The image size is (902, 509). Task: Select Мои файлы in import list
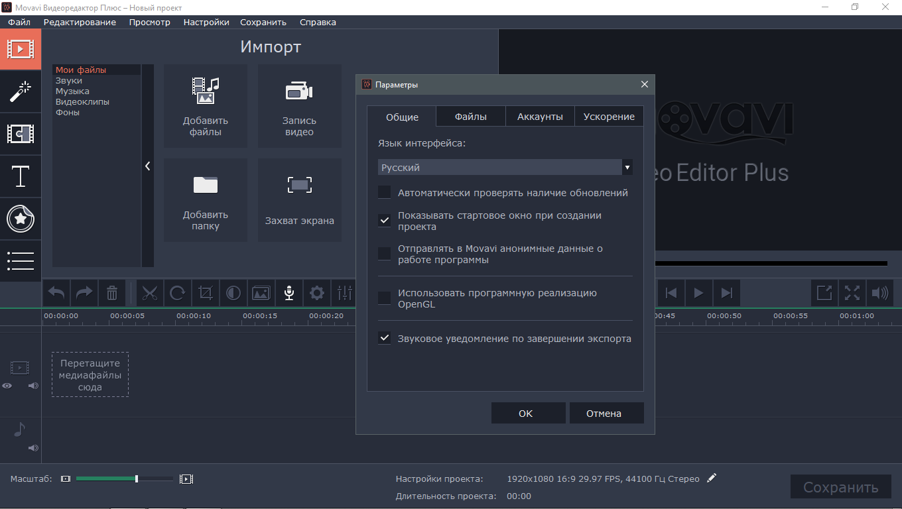(97, 70)
